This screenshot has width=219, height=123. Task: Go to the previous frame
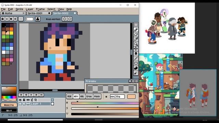tap(26, 95)
